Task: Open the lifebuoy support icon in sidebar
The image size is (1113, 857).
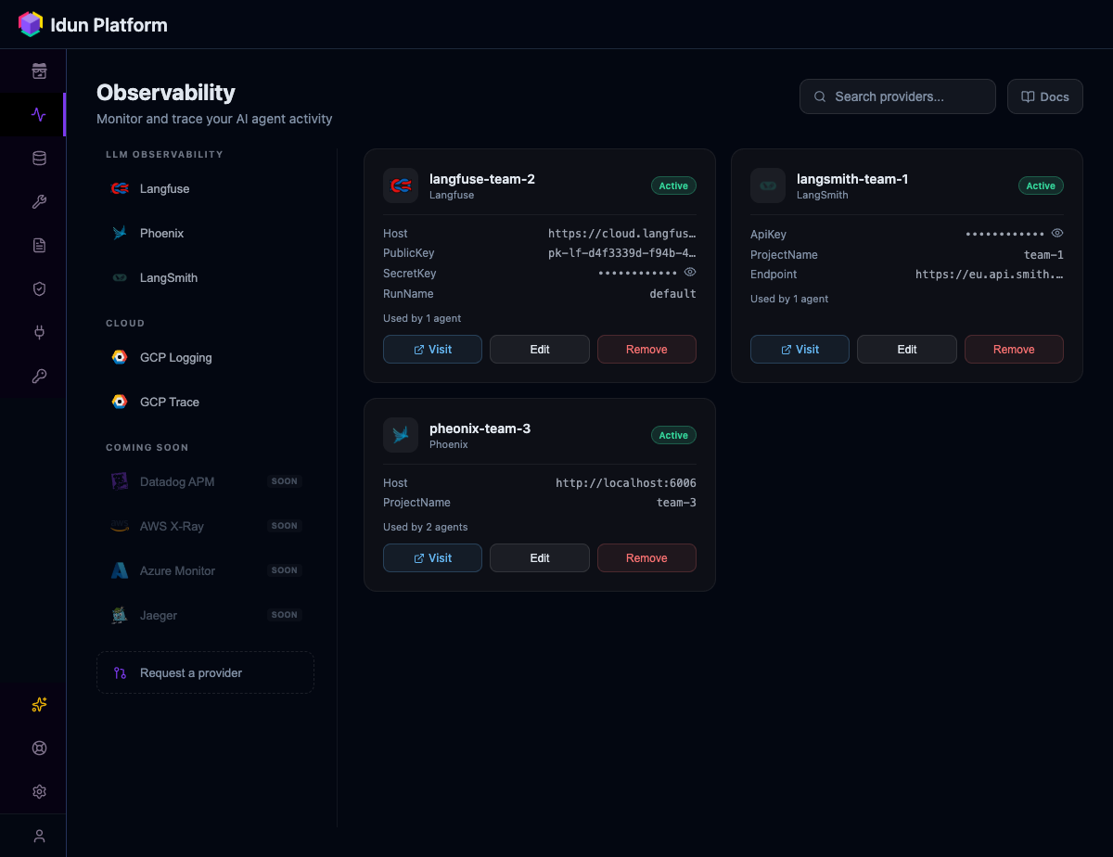Action: tap(39, 748)
